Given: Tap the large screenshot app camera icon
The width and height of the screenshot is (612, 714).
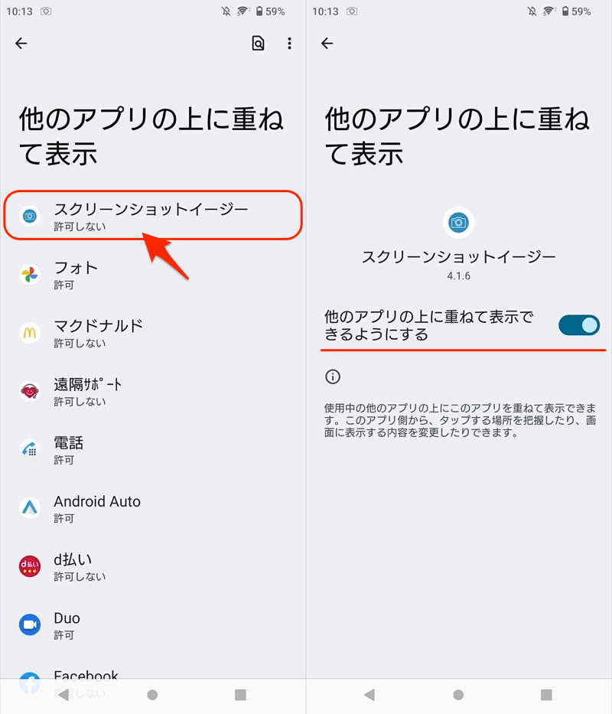Looking at the screenshot, I should click(x=458, y=223).
